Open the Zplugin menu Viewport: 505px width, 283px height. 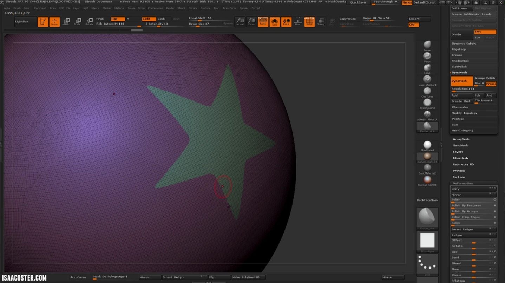point(243,8)
